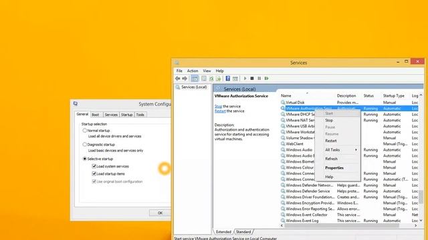Select the Windows Audio service row

349,150
